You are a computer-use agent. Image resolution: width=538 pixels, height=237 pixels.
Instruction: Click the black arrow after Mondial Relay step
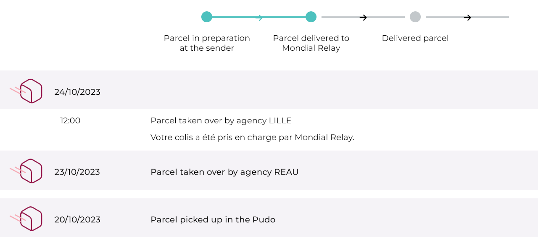click(364, 17)
